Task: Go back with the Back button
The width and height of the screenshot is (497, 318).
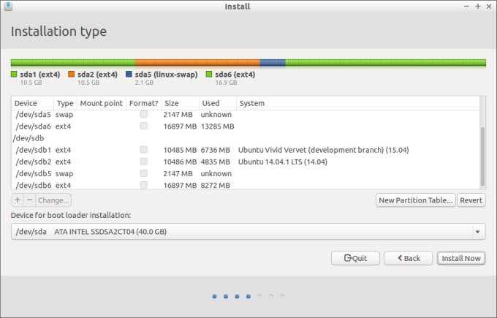Action: tap(408, 258)
